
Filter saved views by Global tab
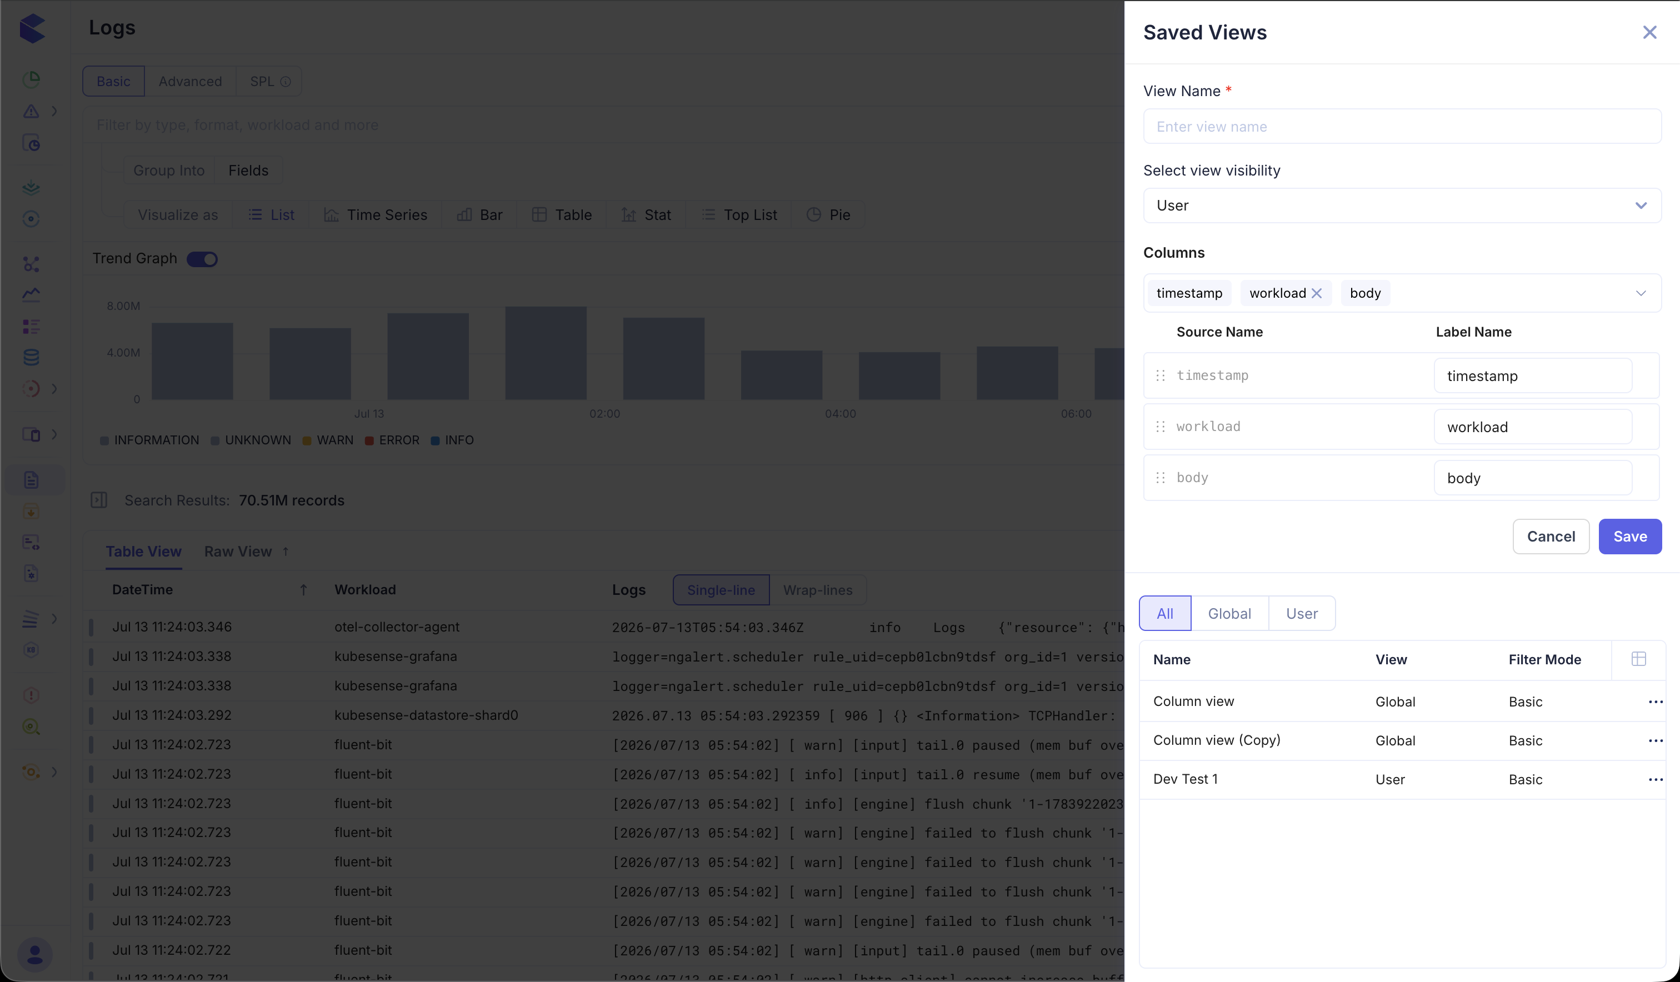[1229, 613]
